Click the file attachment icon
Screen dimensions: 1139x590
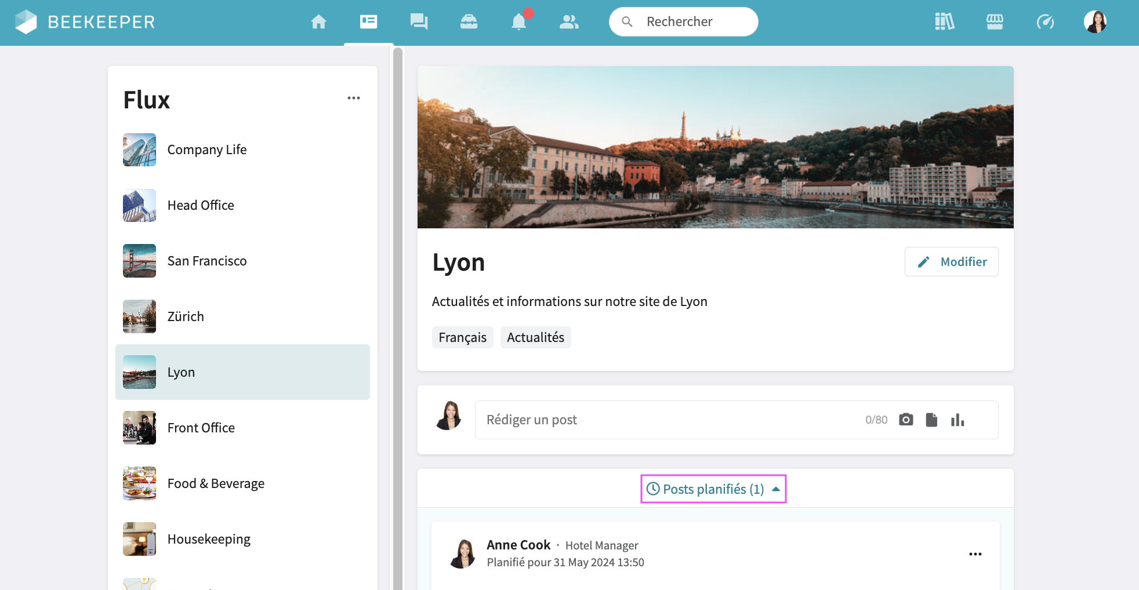pyautogui.click(x=931, y=420)
